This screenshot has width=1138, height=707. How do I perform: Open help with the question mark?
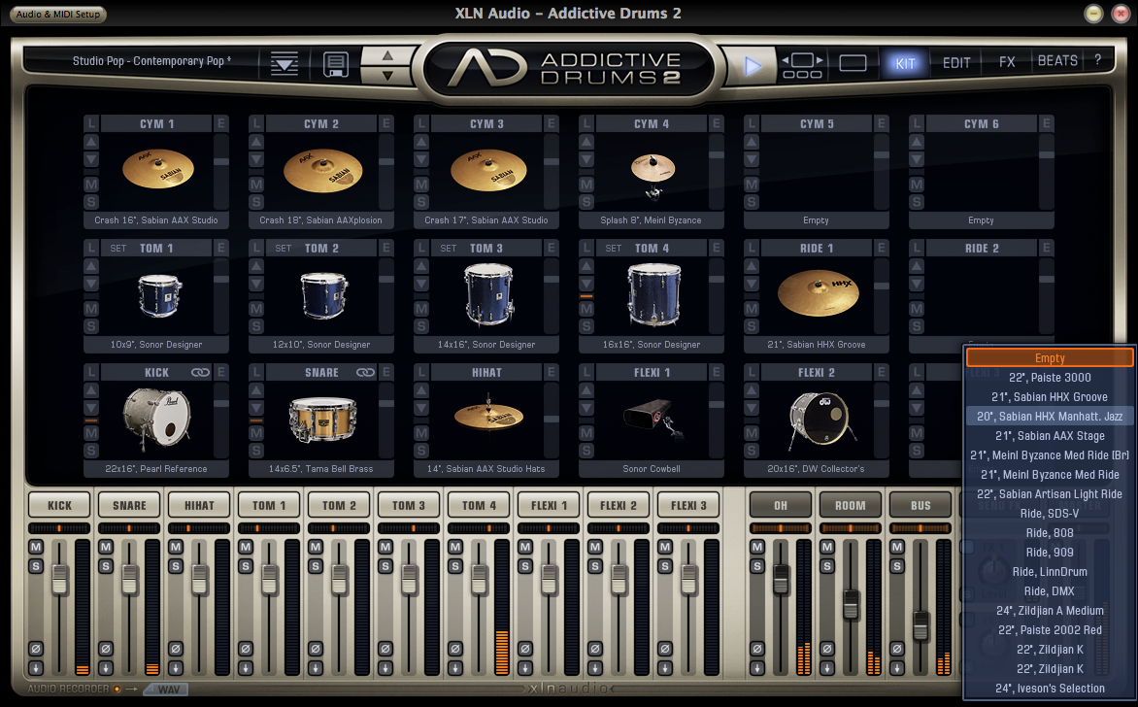click(1097, 60)
